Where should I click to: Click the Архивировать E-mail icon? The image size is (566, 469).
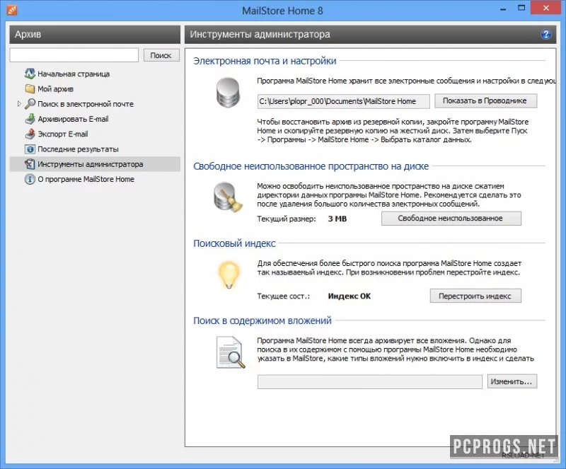[30, 119]
